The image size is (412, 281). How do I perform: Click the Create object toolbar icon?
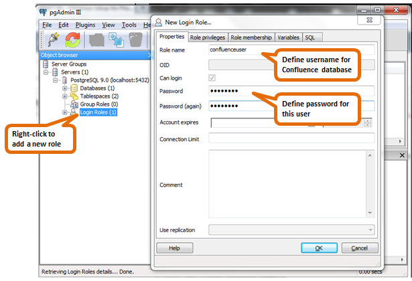pyautogui.click(x=117, y=40)
